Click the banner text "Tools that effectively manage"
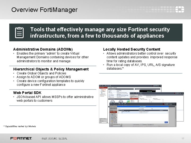Image resolution: width=191 pixels, height=143 pixels. point(67,29)
